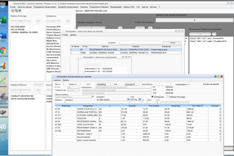234x156 pixels.
Task: Open Options menu in Facturation d'avancement window
Action: click(66, 80)
